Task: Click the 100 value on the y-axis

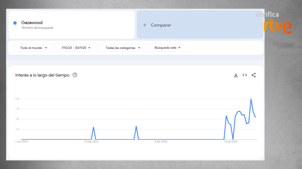Action: [17, 99]
